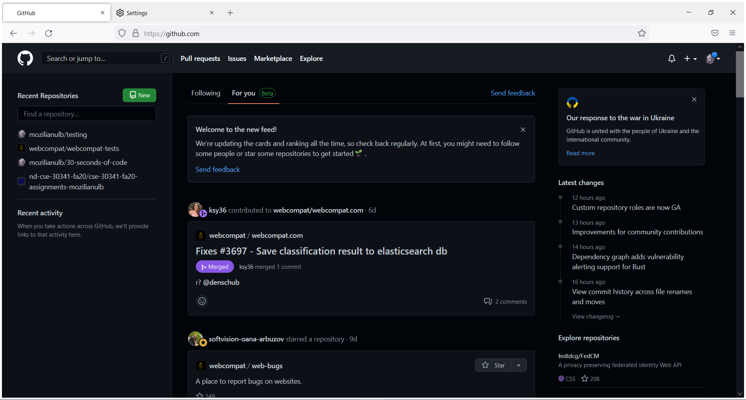Open Explore in the top nav
The height and width of the screenshot is (400, 746).
point(311,59)
